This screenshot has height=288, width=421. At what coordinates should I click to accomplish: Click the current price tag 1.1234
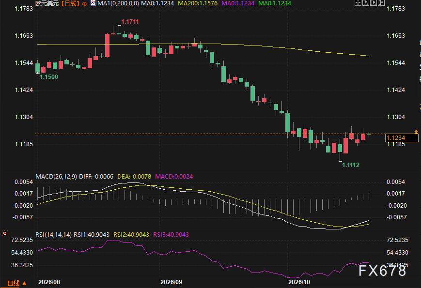coord(402,138)
